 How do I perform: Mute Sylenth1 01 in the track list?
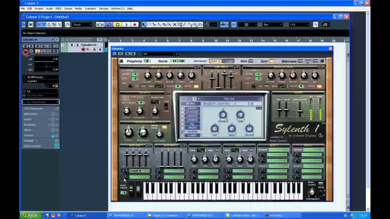click(72, 45)
